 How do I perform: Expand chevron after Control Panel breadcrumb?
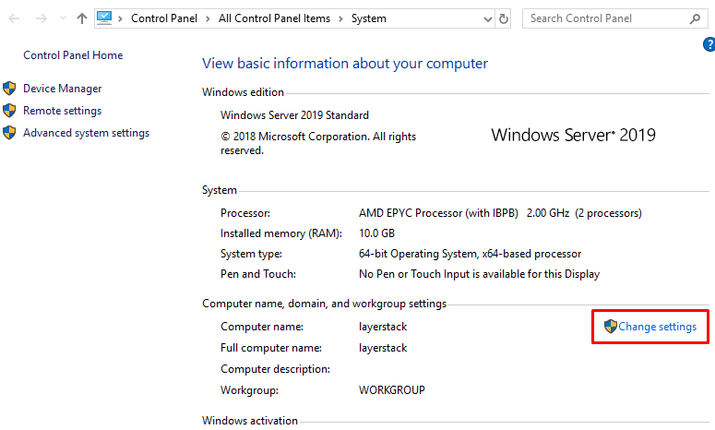pyautogui.click(x=210, y=18)
